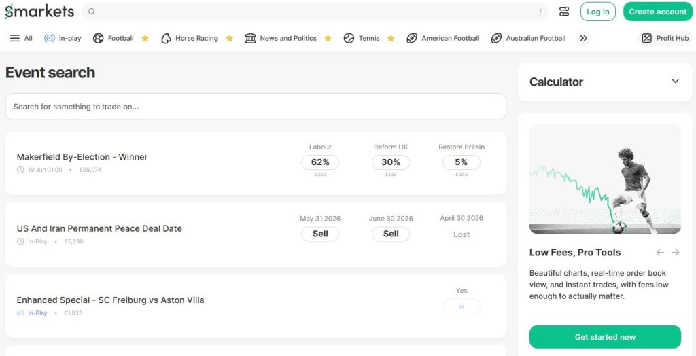The width and height of the screenshot is (696, 356).
Task: Click the Australian Football icon
Action: [x=496, y=38]
